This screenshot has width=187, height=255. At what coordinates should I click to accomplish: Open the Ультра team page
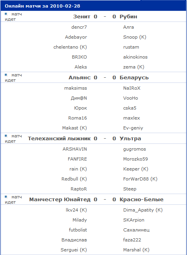130,139
